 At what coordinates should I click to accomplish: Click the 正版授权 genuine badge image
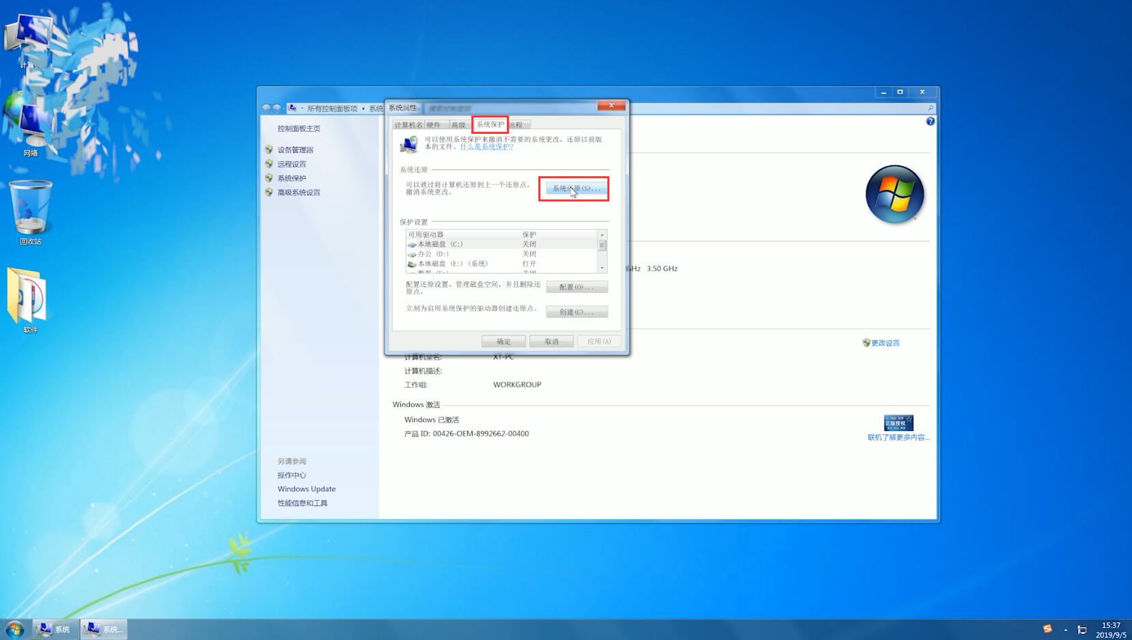point(898,423)
